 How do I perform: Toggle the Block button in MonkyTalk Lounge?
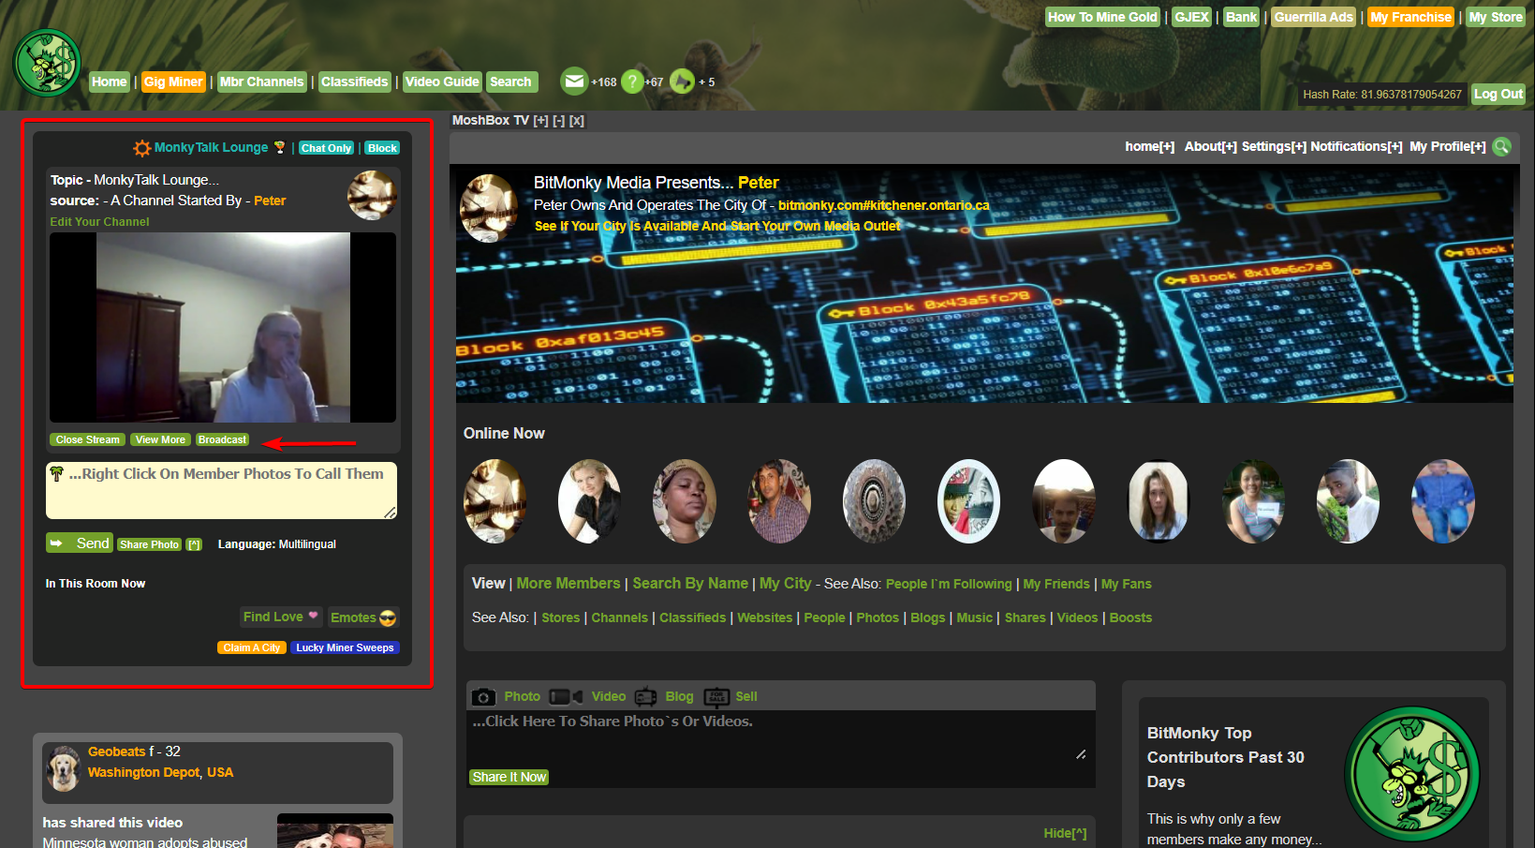pos(382,148)
